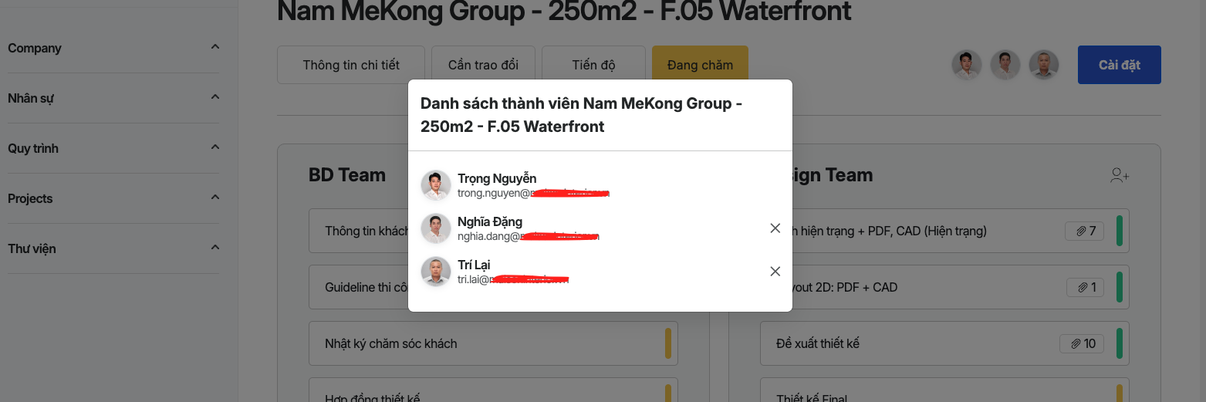Expand the Company sidebar section
This screenshot has height=402, width=1206.
[215, 48]
